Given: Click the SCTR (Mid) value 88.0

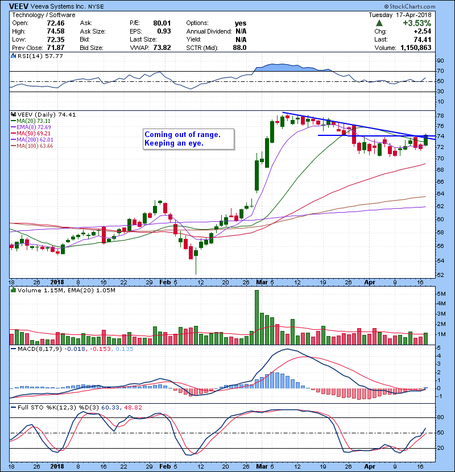Looking at the screenshot, I should click(239, 48).
